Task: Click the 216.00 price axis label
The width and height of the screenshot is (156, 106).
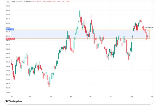Action: (x=8, y=32)
